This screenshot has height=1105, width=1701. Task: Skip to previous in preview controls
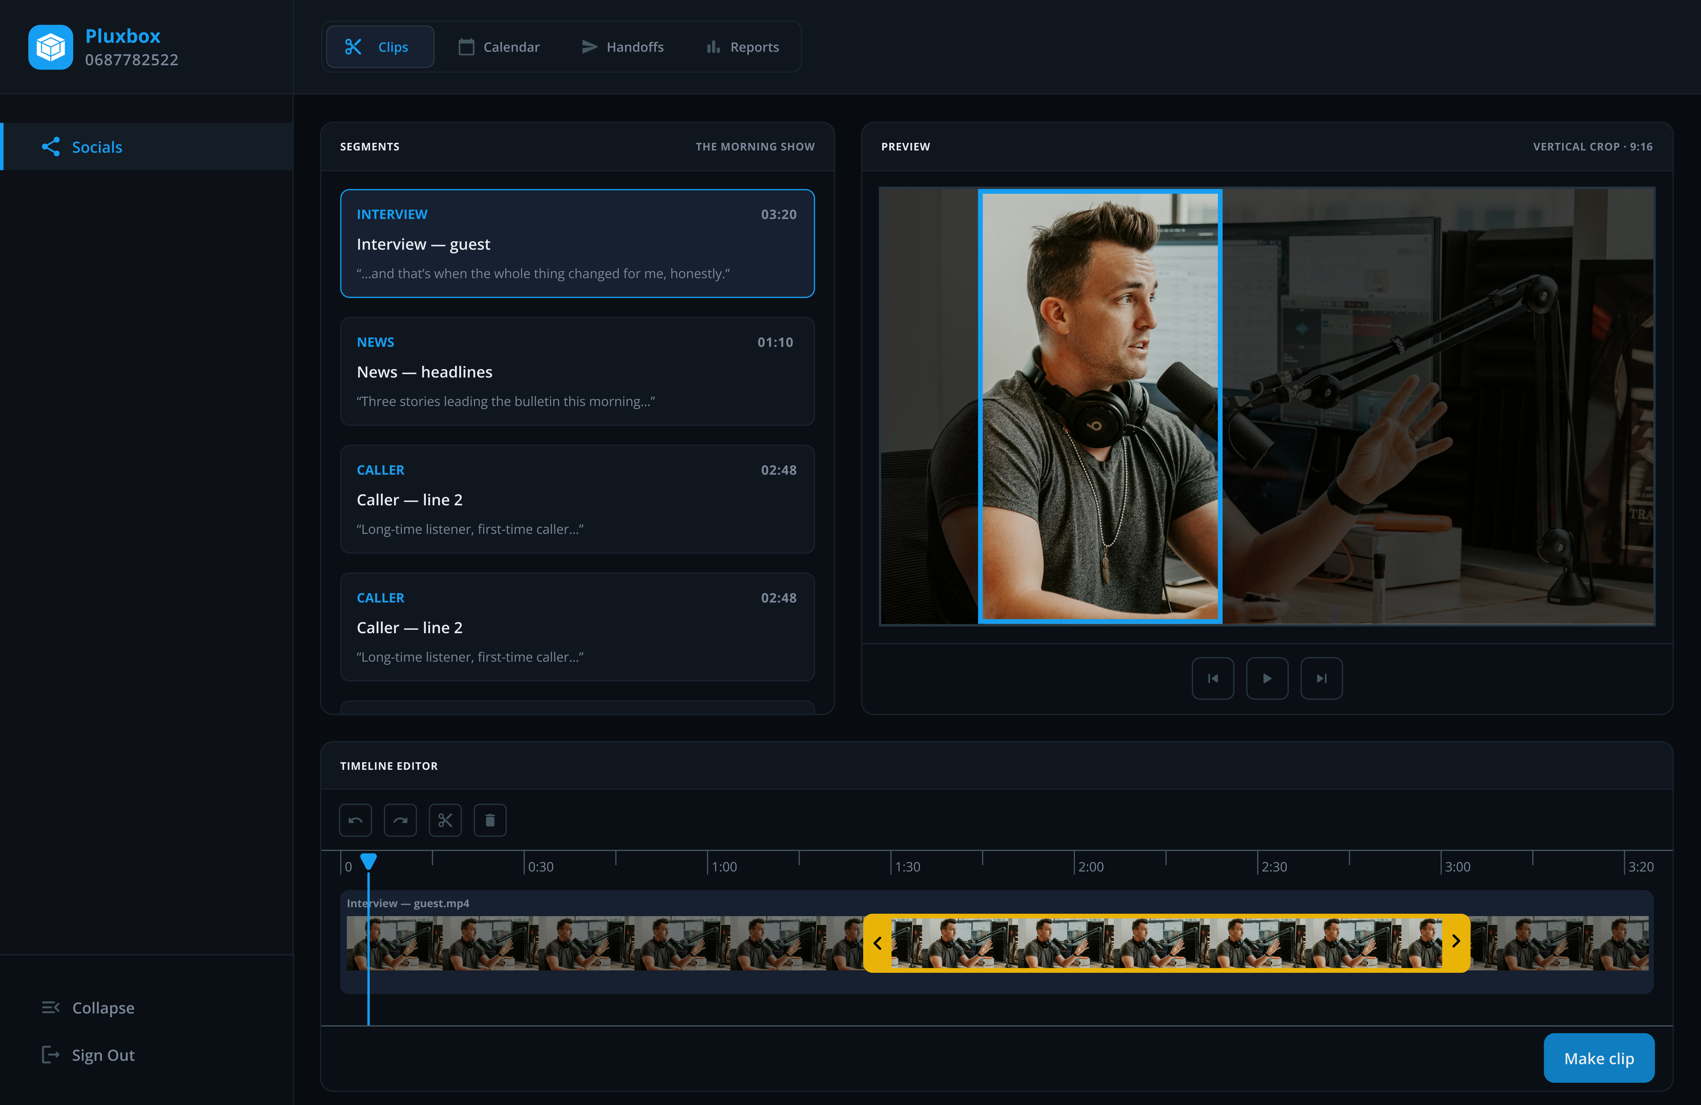pyautogui.click(x=1212, y=678)
